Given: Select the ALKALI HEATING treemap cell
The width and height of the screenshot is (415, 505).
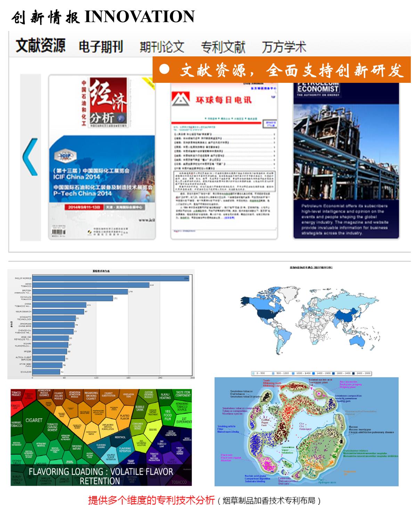Looking at the screenshot, I should [x=165, y=396].
